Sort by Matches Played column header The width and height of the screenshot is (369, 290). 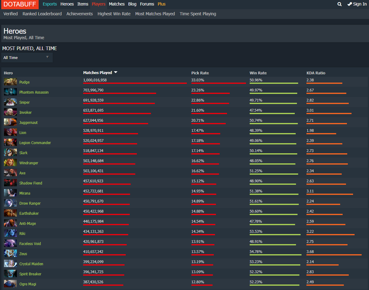pos(98,73)
